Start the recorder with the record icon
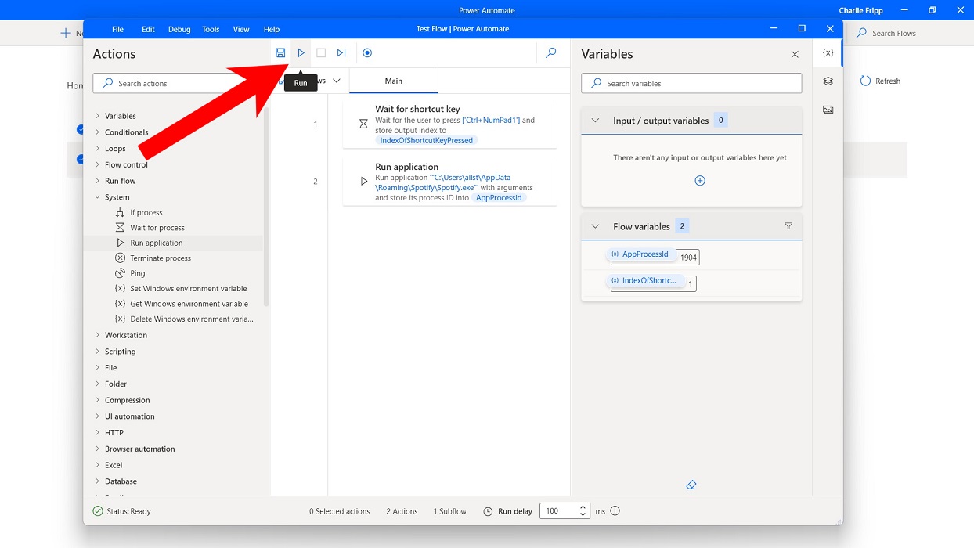Screen dimensions: 974x548 (x=367, y=52)
